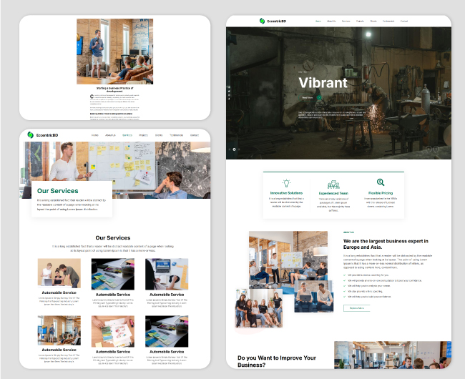Click the Innovative Solutions lightbulb icon
Image resolution: width=465 pixels, height=379 pixels.
(x=287, y=183)
